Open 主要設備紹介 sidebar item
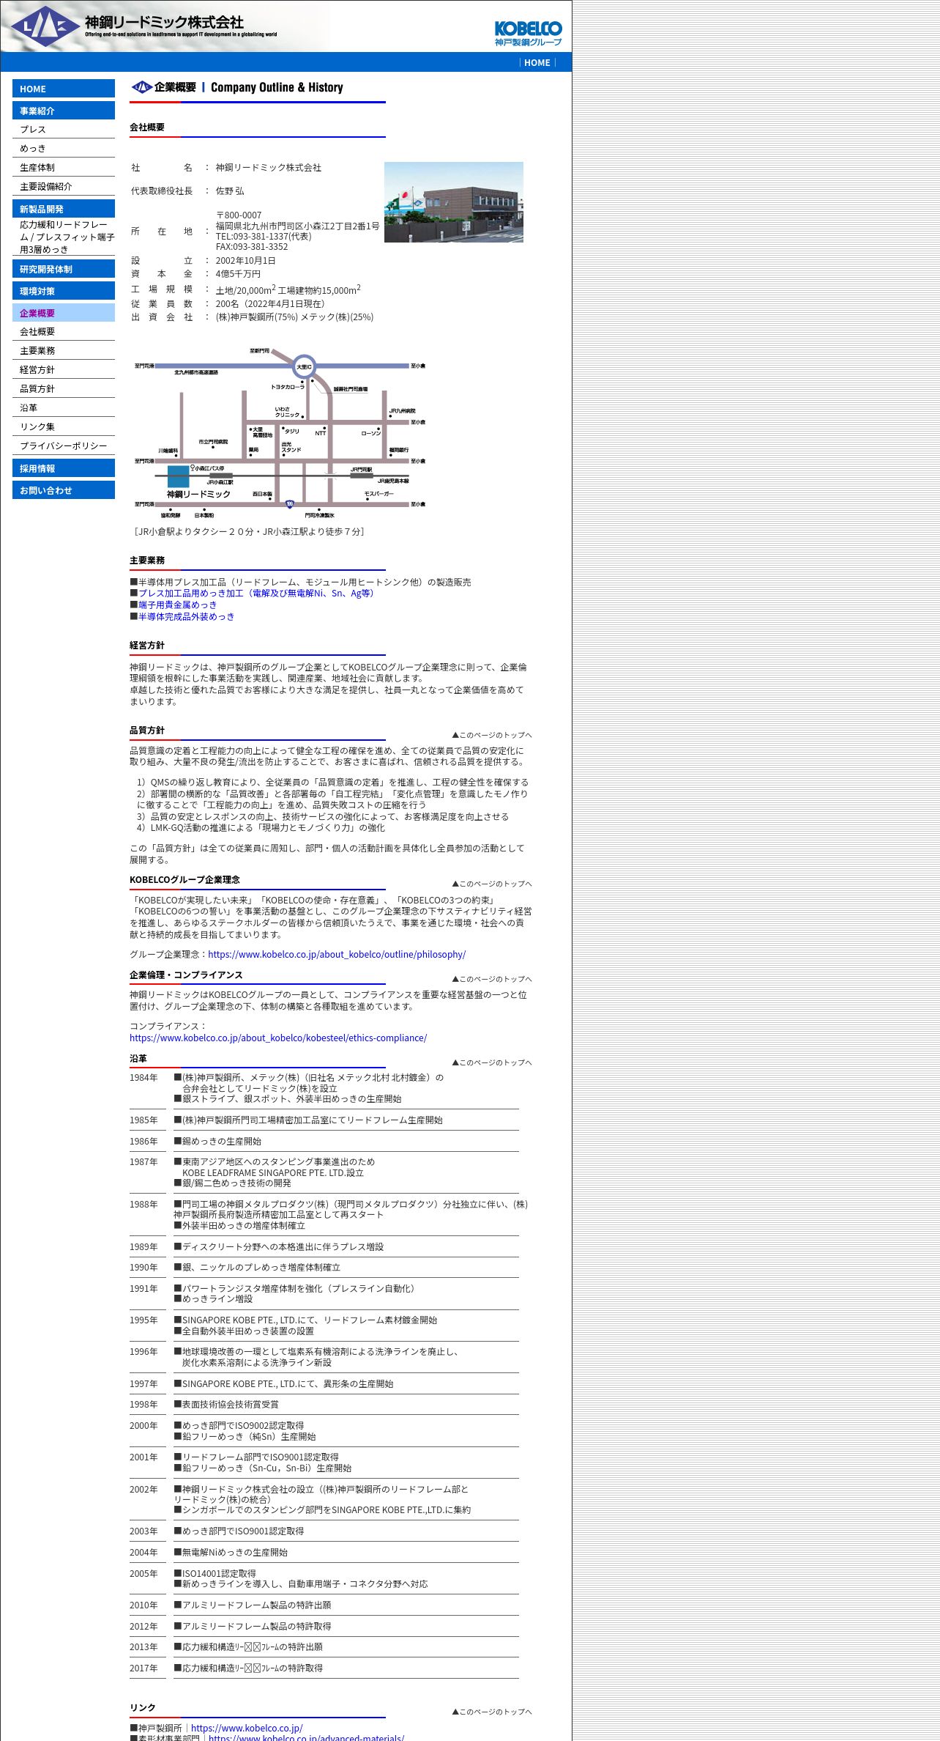Screen dimensions: 940x1741 coord(64,186)
